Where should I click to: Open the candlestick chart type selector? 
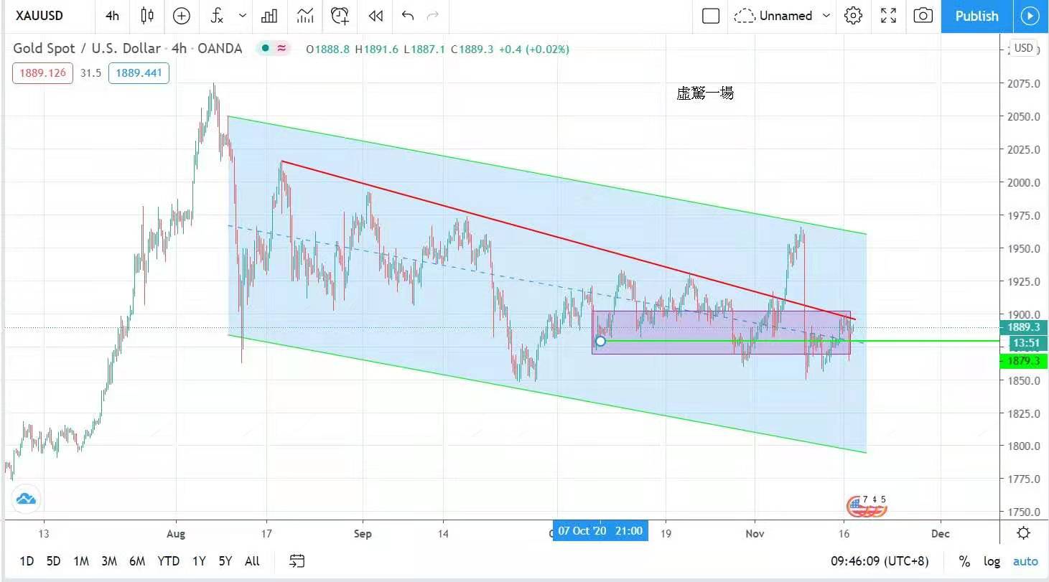(147, 16)
